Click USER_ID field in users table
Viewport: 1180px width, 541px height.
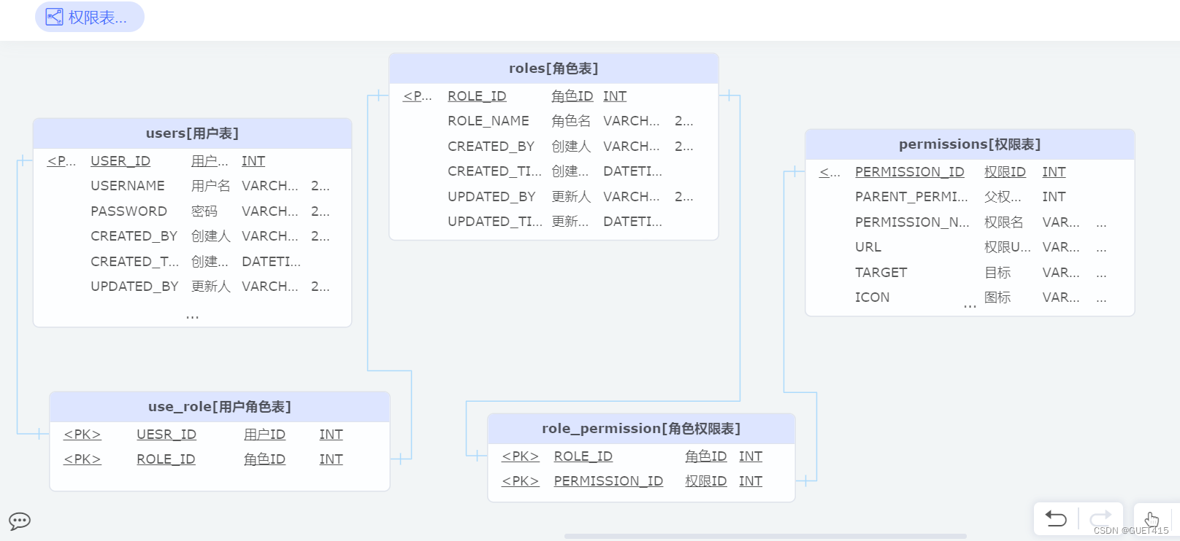pos(120,161)
